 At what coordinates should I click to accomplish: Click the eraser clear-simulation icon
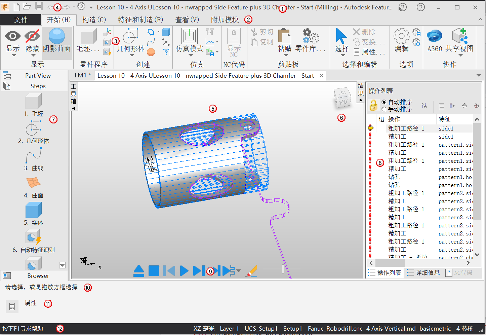click(x=252, y=270)
